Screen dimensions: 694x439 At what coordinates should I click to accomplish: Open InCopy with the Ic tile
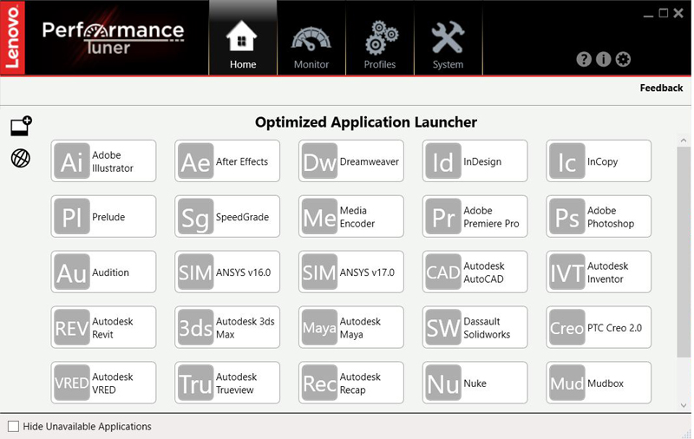599,161
